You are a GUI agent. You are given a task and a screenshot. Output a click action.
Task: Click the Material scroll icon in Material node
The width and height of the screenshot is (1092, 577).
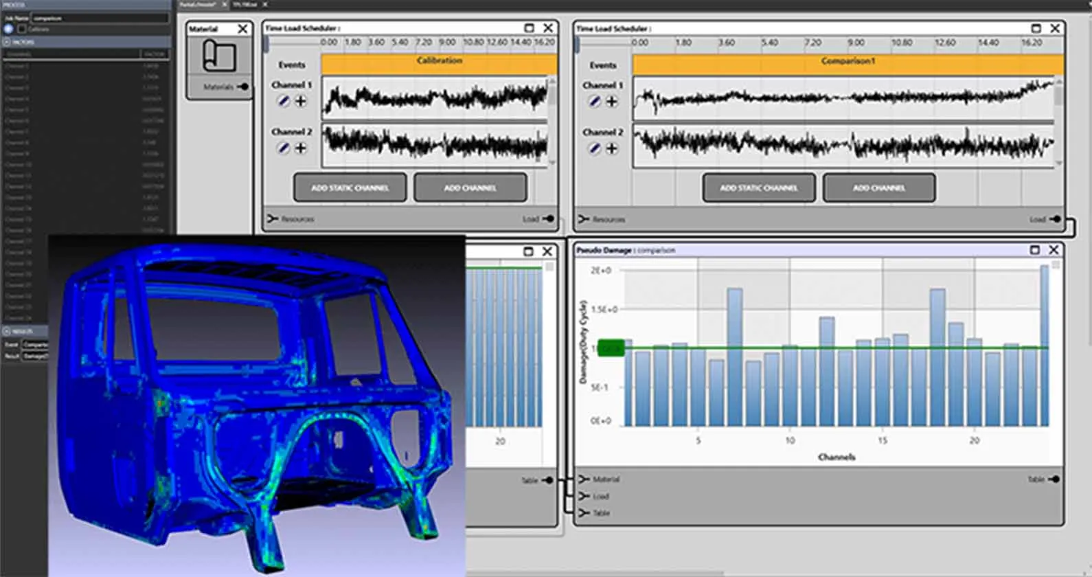pyautogui.click(x=219, y=56)
